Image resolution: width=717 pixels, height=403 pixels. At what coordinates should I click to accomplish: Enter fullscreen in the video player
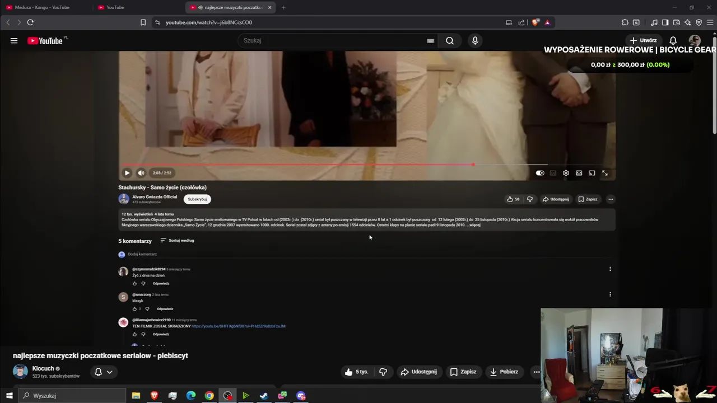pos(605,173)
